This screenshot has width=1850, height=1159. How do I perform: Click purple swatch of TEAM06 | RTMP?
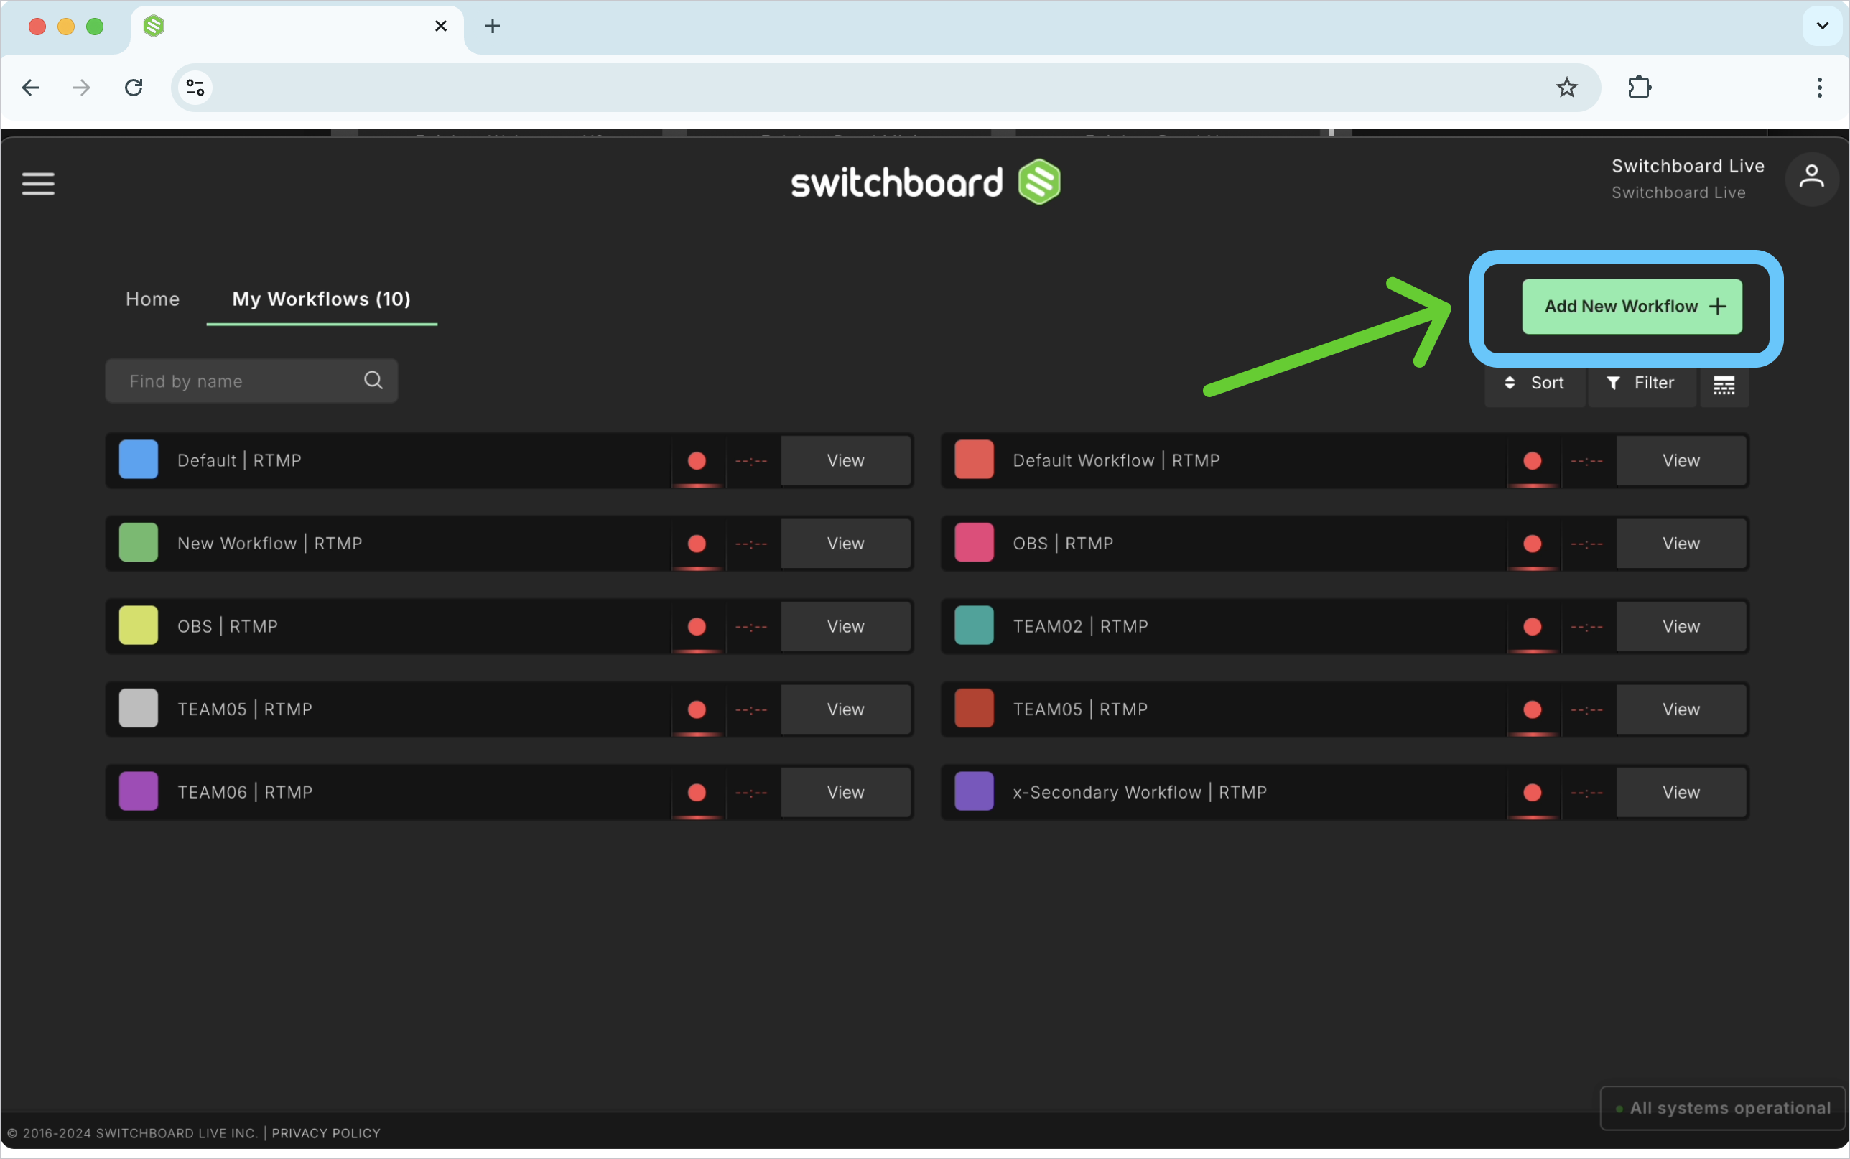click(139, 791)
